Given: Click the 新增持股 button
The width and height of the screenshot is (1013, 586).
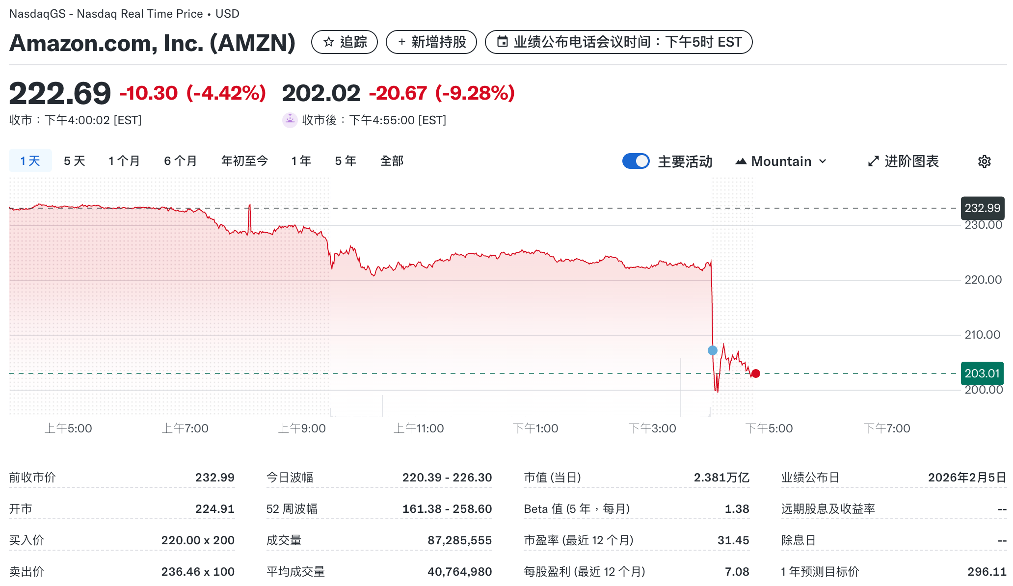Looking at the screenshot, I should [x=430, y=42].
